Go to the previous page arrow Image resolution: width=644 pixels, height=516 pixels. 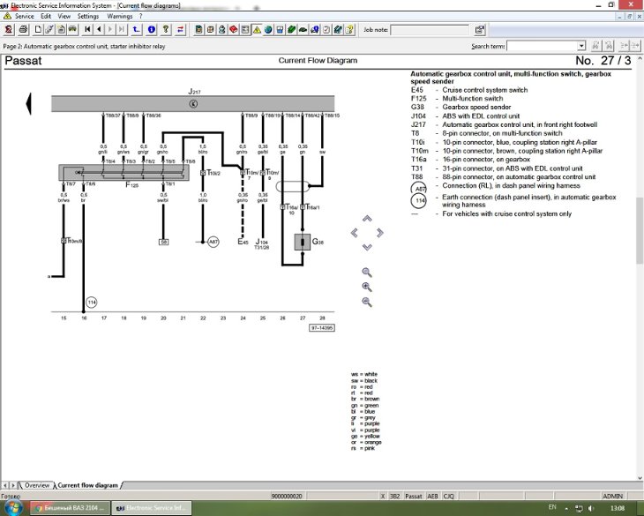99,30
